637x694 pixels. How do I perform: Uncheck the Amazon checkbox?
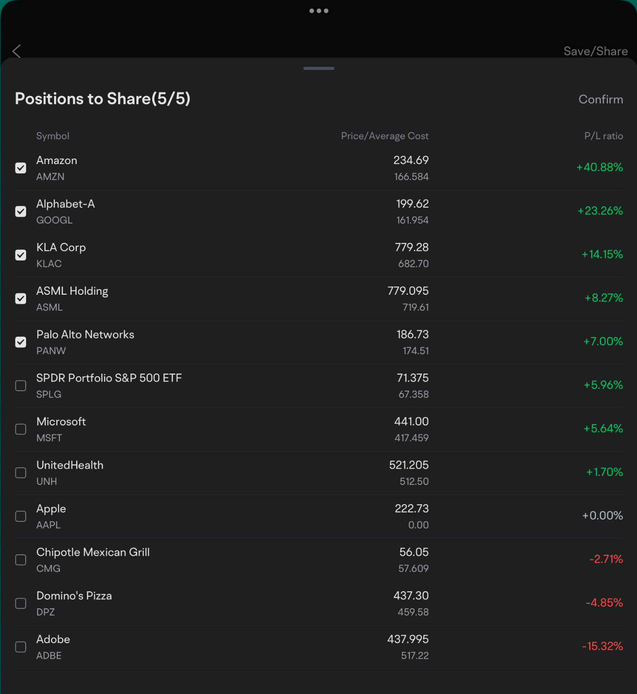pyautogui.click(x=21, y=168)
